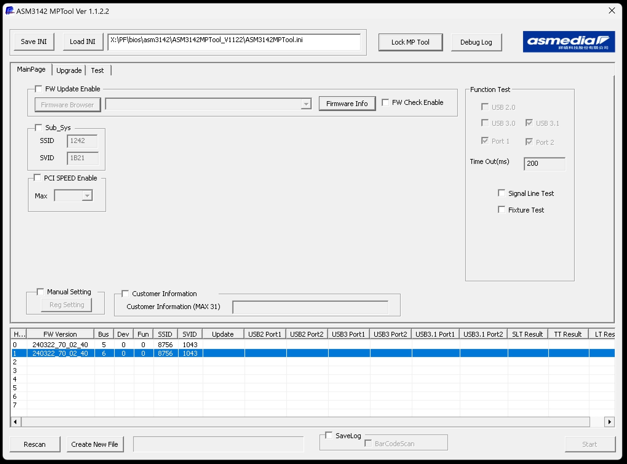The width and height of the screenshot is (627, 464).
Task: Close the MPTool window
Action: coord(612,11)
